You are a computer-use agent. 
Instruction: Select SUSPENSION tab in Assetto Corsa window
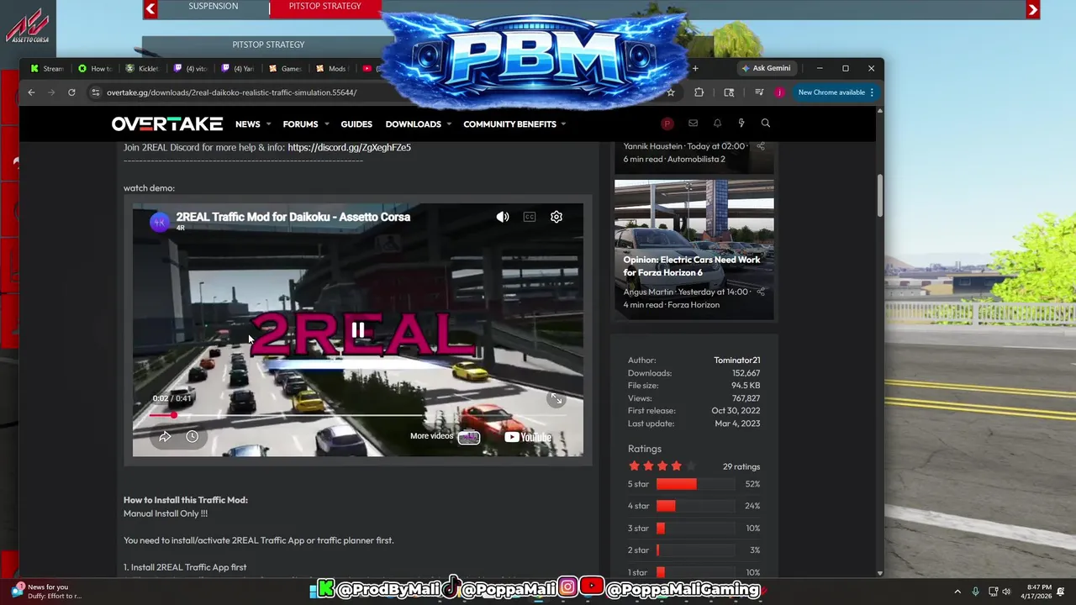click(x=213, y=7)
